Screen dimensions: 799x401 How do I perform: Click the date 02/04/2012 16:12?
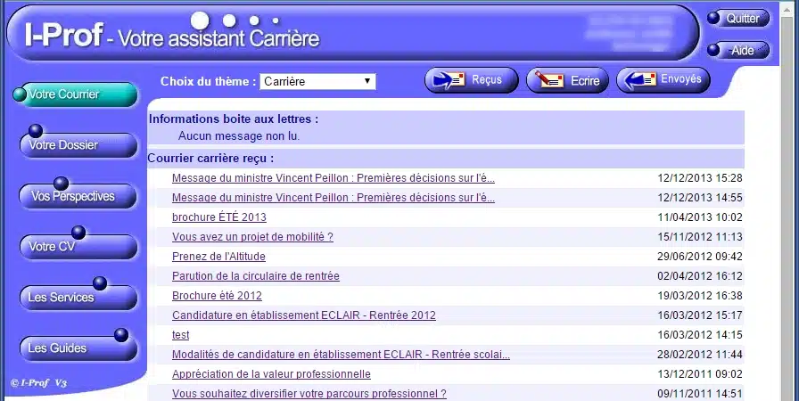click(x=700, y=276)
